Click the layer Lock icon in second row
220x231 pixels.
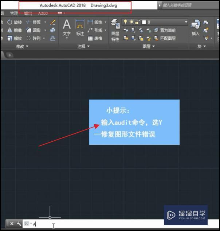pos(149,30)
